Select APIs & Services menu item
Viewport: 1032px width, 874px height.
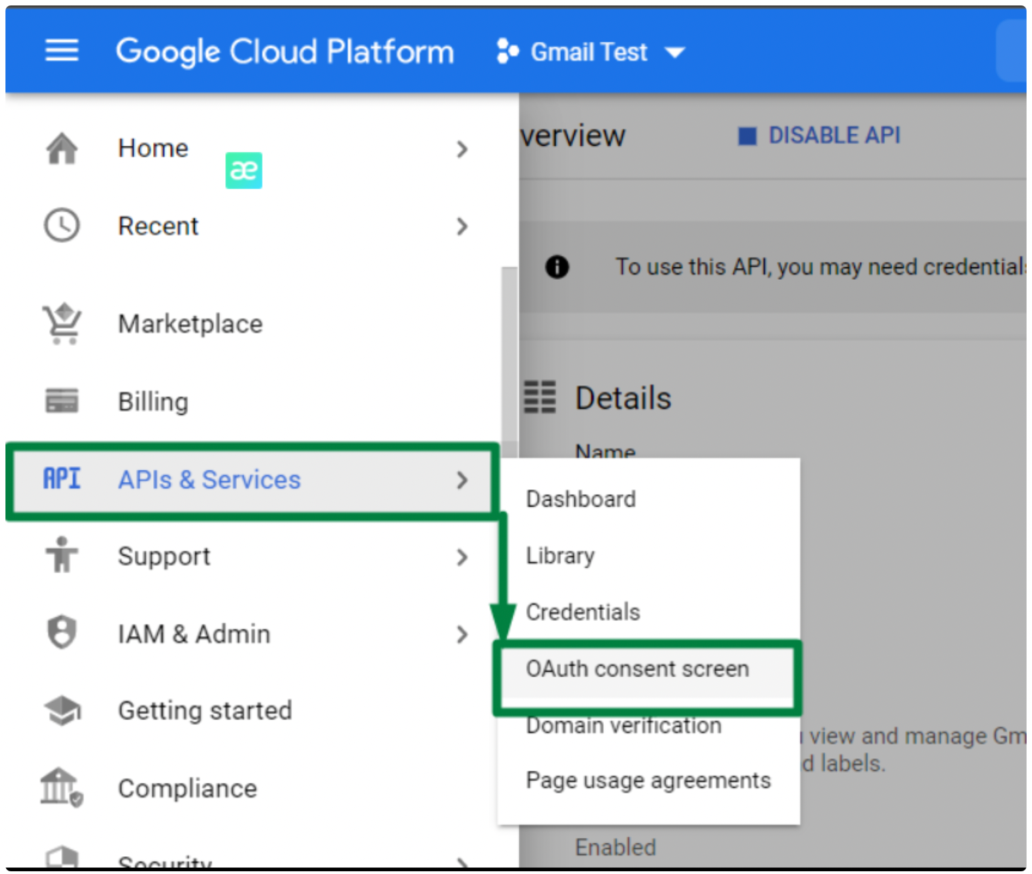coord(253,480)
